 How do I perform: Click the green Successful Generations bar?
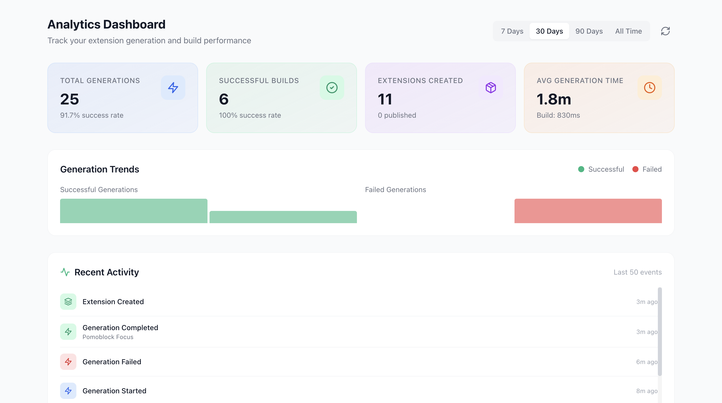133,211
